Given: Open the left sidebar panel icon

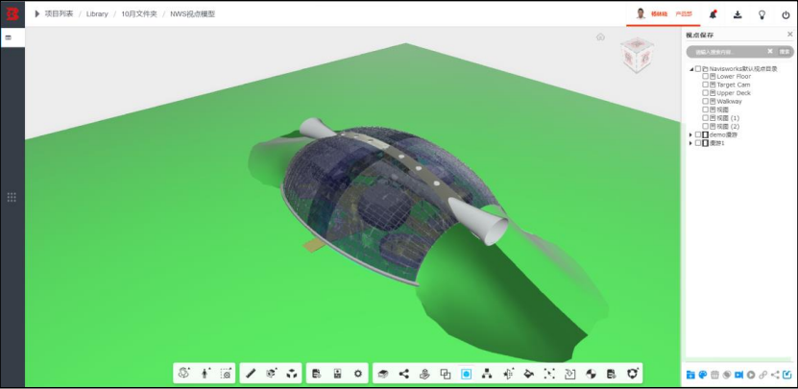Looking at the screenshot, I should coord(8,37).
